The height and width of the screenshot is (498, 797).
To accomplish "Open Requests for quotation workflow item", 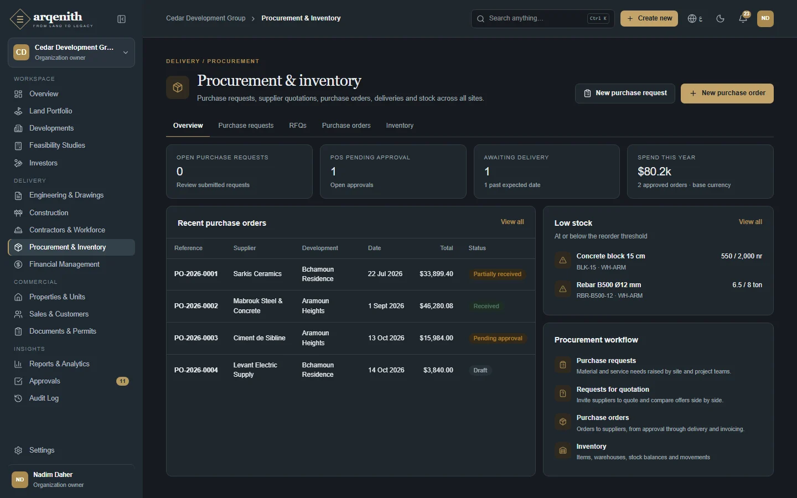I will [658, 395].
